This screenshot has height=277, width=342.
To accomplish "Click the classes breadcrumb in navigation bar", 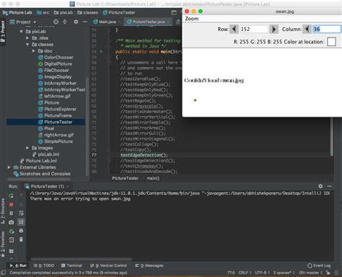I will coord(88,12).
